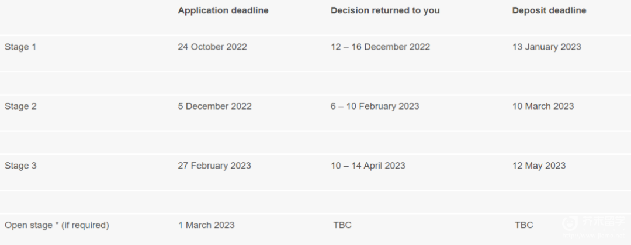This screenshot has height=245, width=631.
Task: Click the 12 – 16 December 2022 decision cell
Action: pos(380,47)
